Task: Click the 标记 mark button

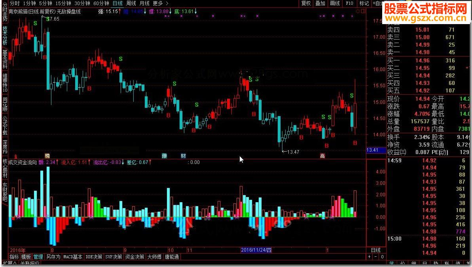Action: click(x=364, y=3)
